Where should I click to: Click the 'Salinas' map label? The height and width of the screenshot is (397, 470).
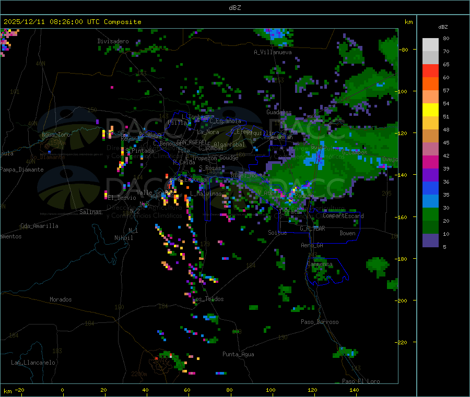tap(90, 212)
